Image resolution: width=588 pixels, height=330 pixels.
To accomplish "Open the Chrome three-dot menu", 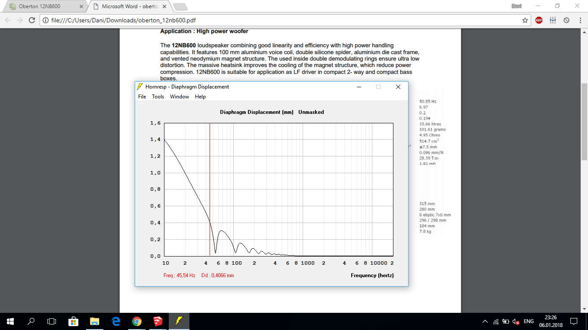I will click(579, 20).
